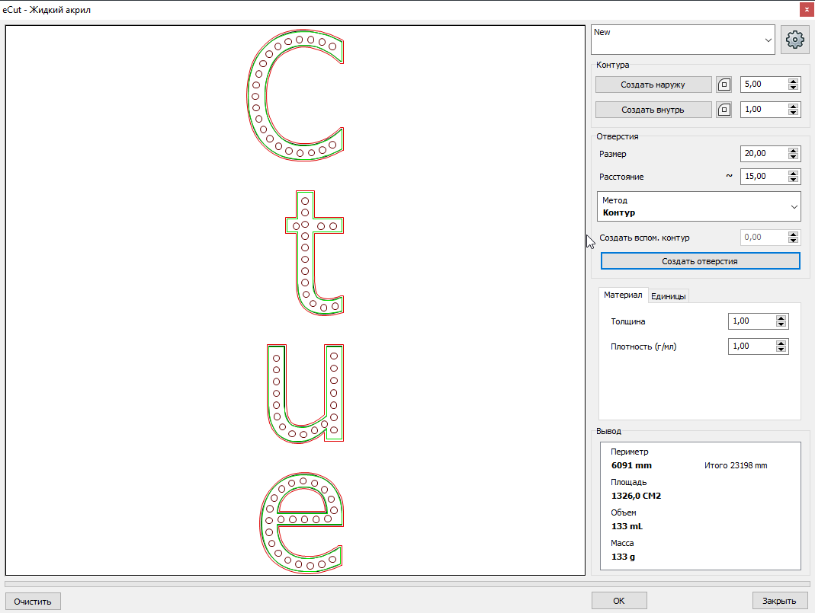Image resolution: width=815 pixels, height=613 pixels.
Task: Click the volume value 133 mL
Action: point(627,526)
